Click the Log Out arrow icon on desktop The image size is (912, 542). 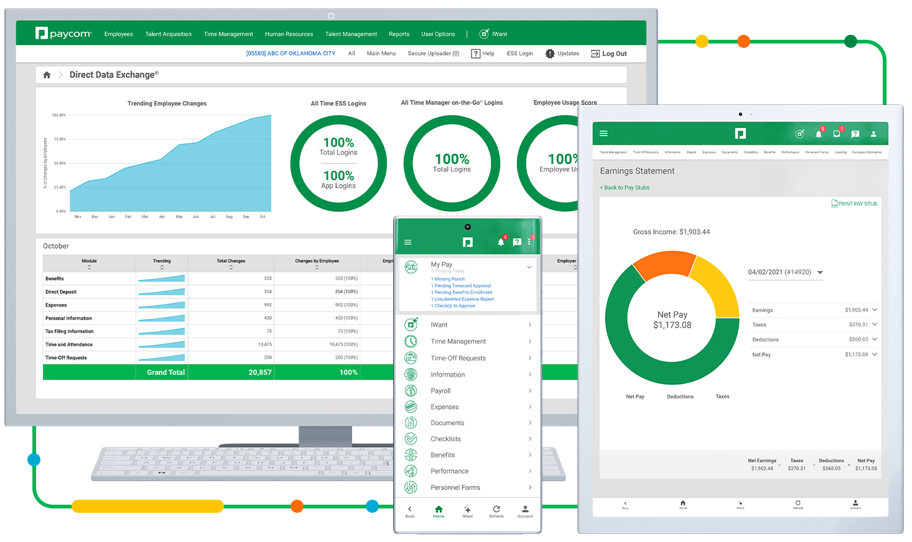595,53
